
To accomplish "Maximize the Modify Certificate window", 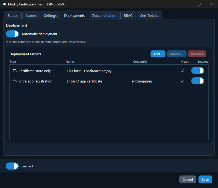I will click(x=199, y=4).
